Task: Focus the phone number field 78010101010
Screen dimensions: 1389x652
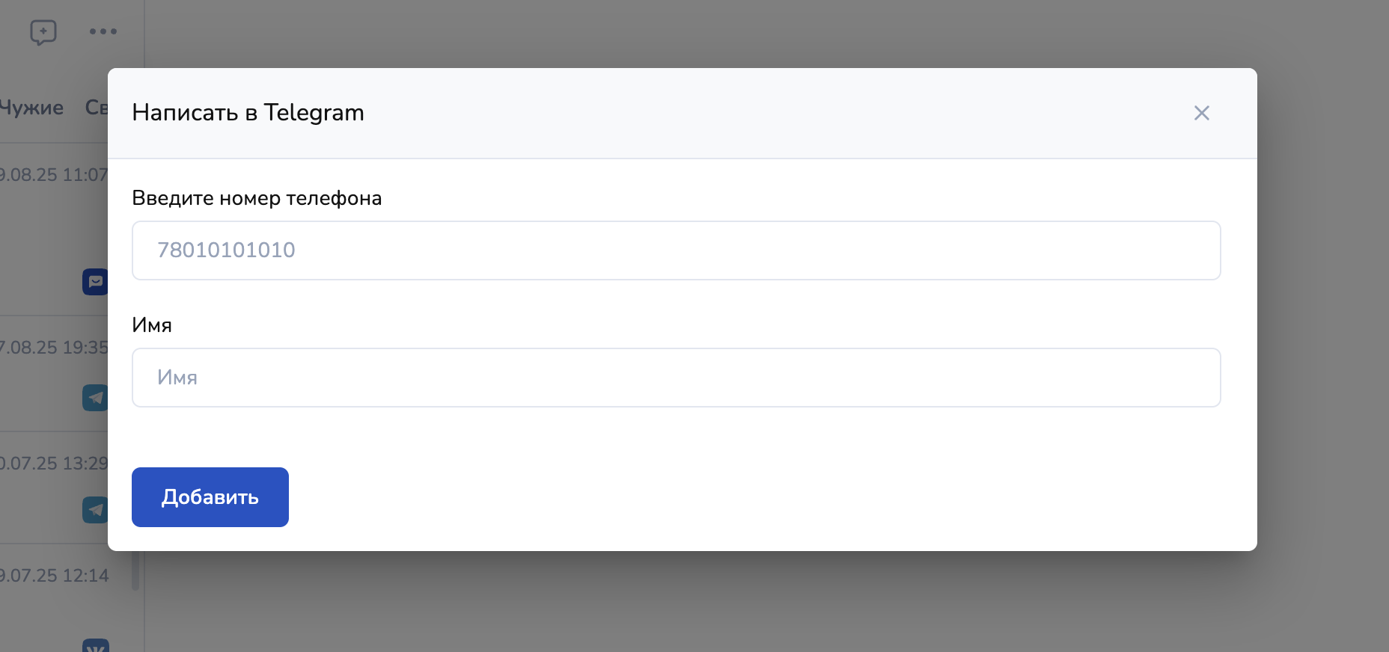Action: (x=677, y=250)
